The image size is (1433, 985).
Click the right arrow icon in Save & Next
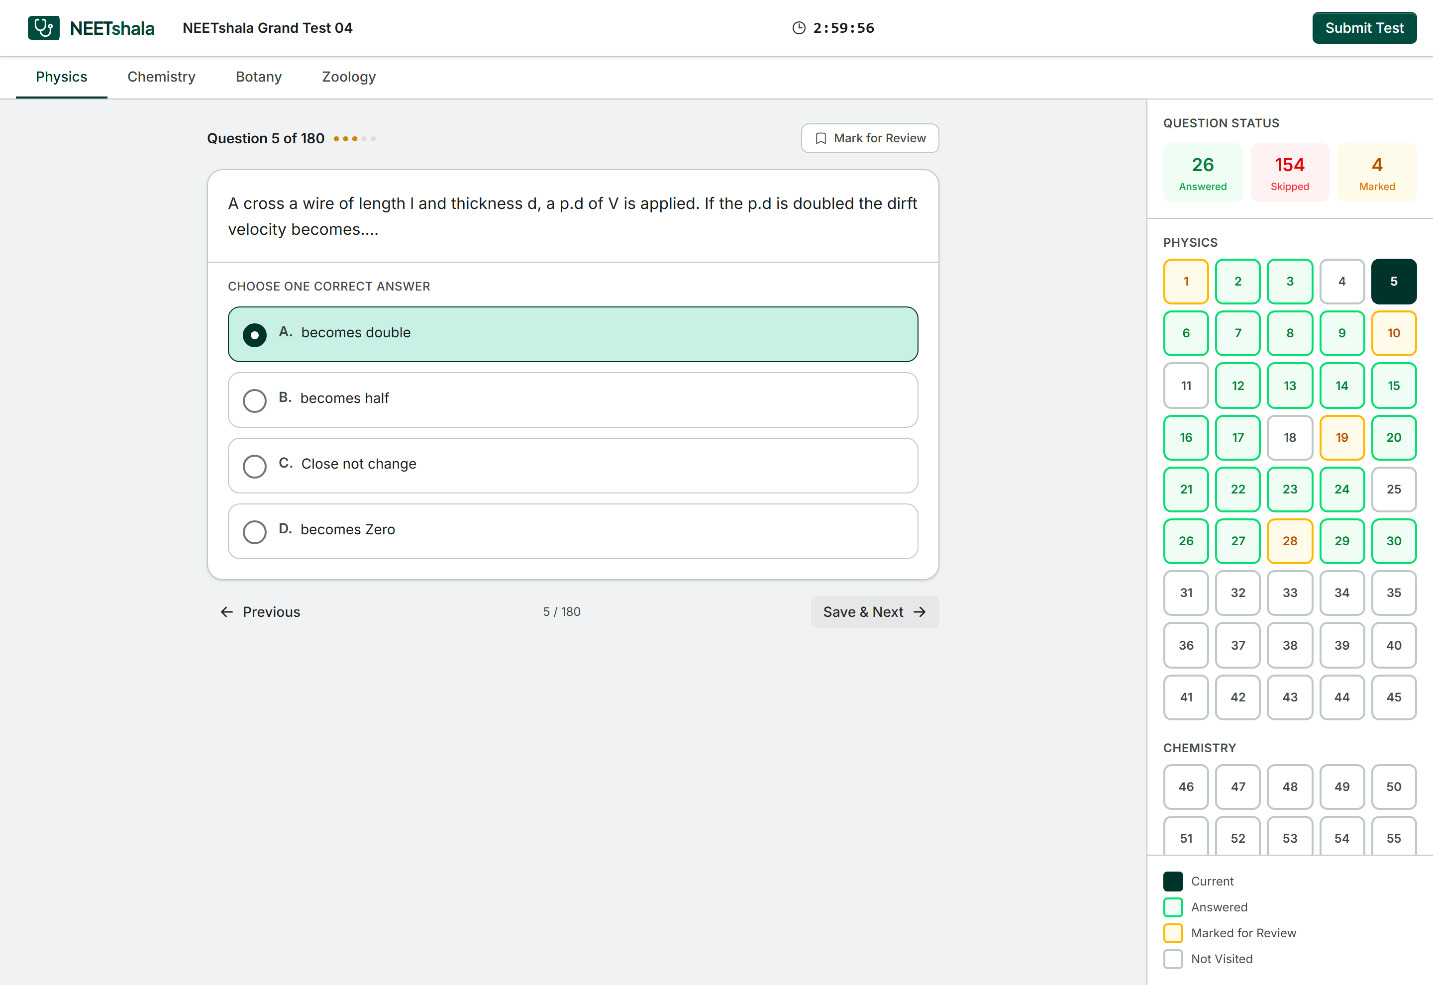pyautogui.click(x=920, y=611)
